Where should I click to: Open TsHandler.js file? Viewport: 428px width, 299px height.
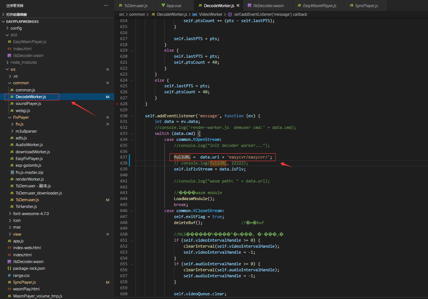click(57, 207)
